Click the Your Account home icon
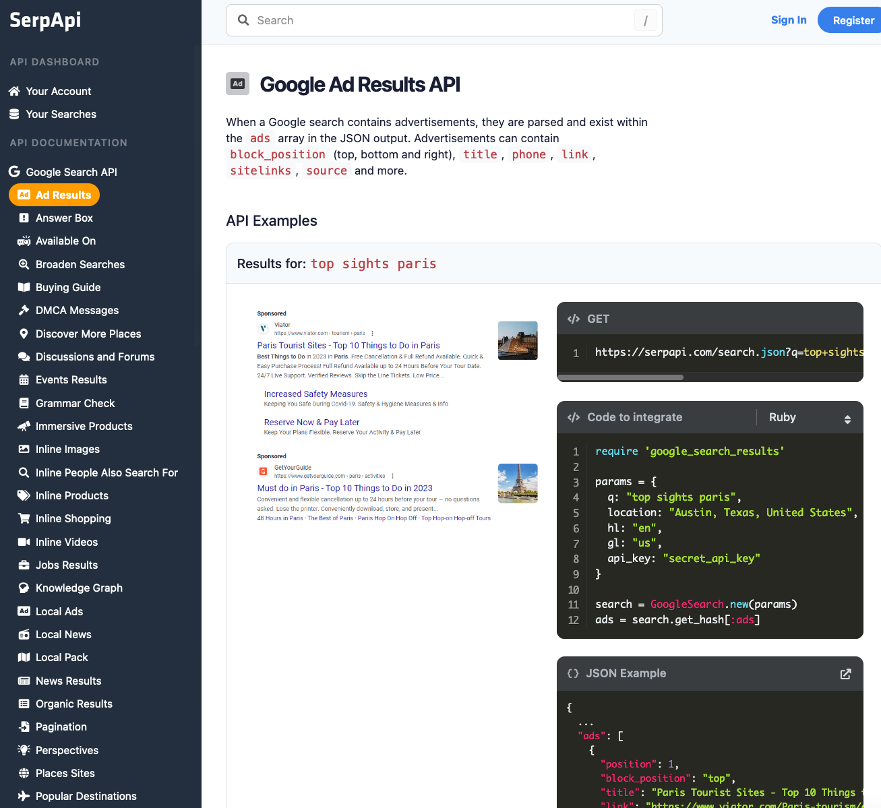 click(x=14, y=91)
